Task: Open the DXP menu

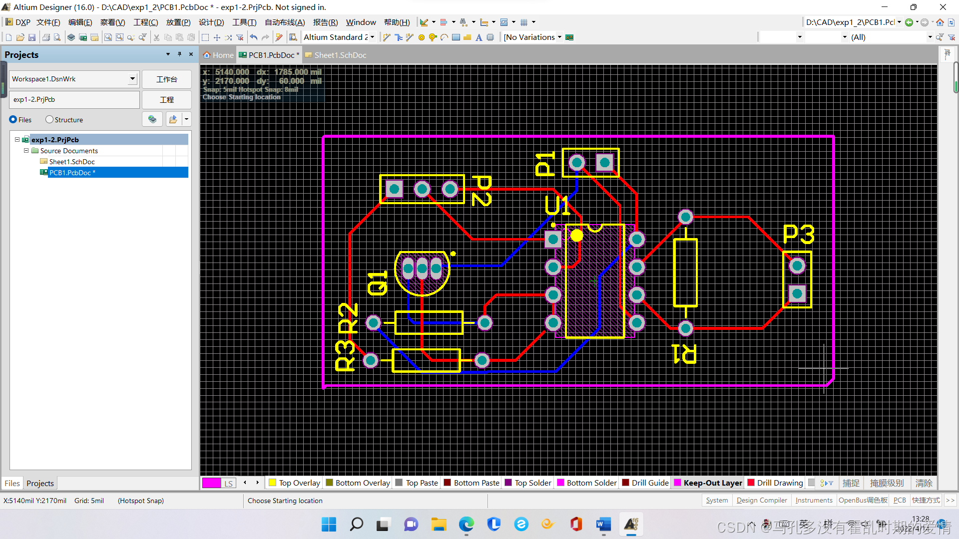Action: 18,22
